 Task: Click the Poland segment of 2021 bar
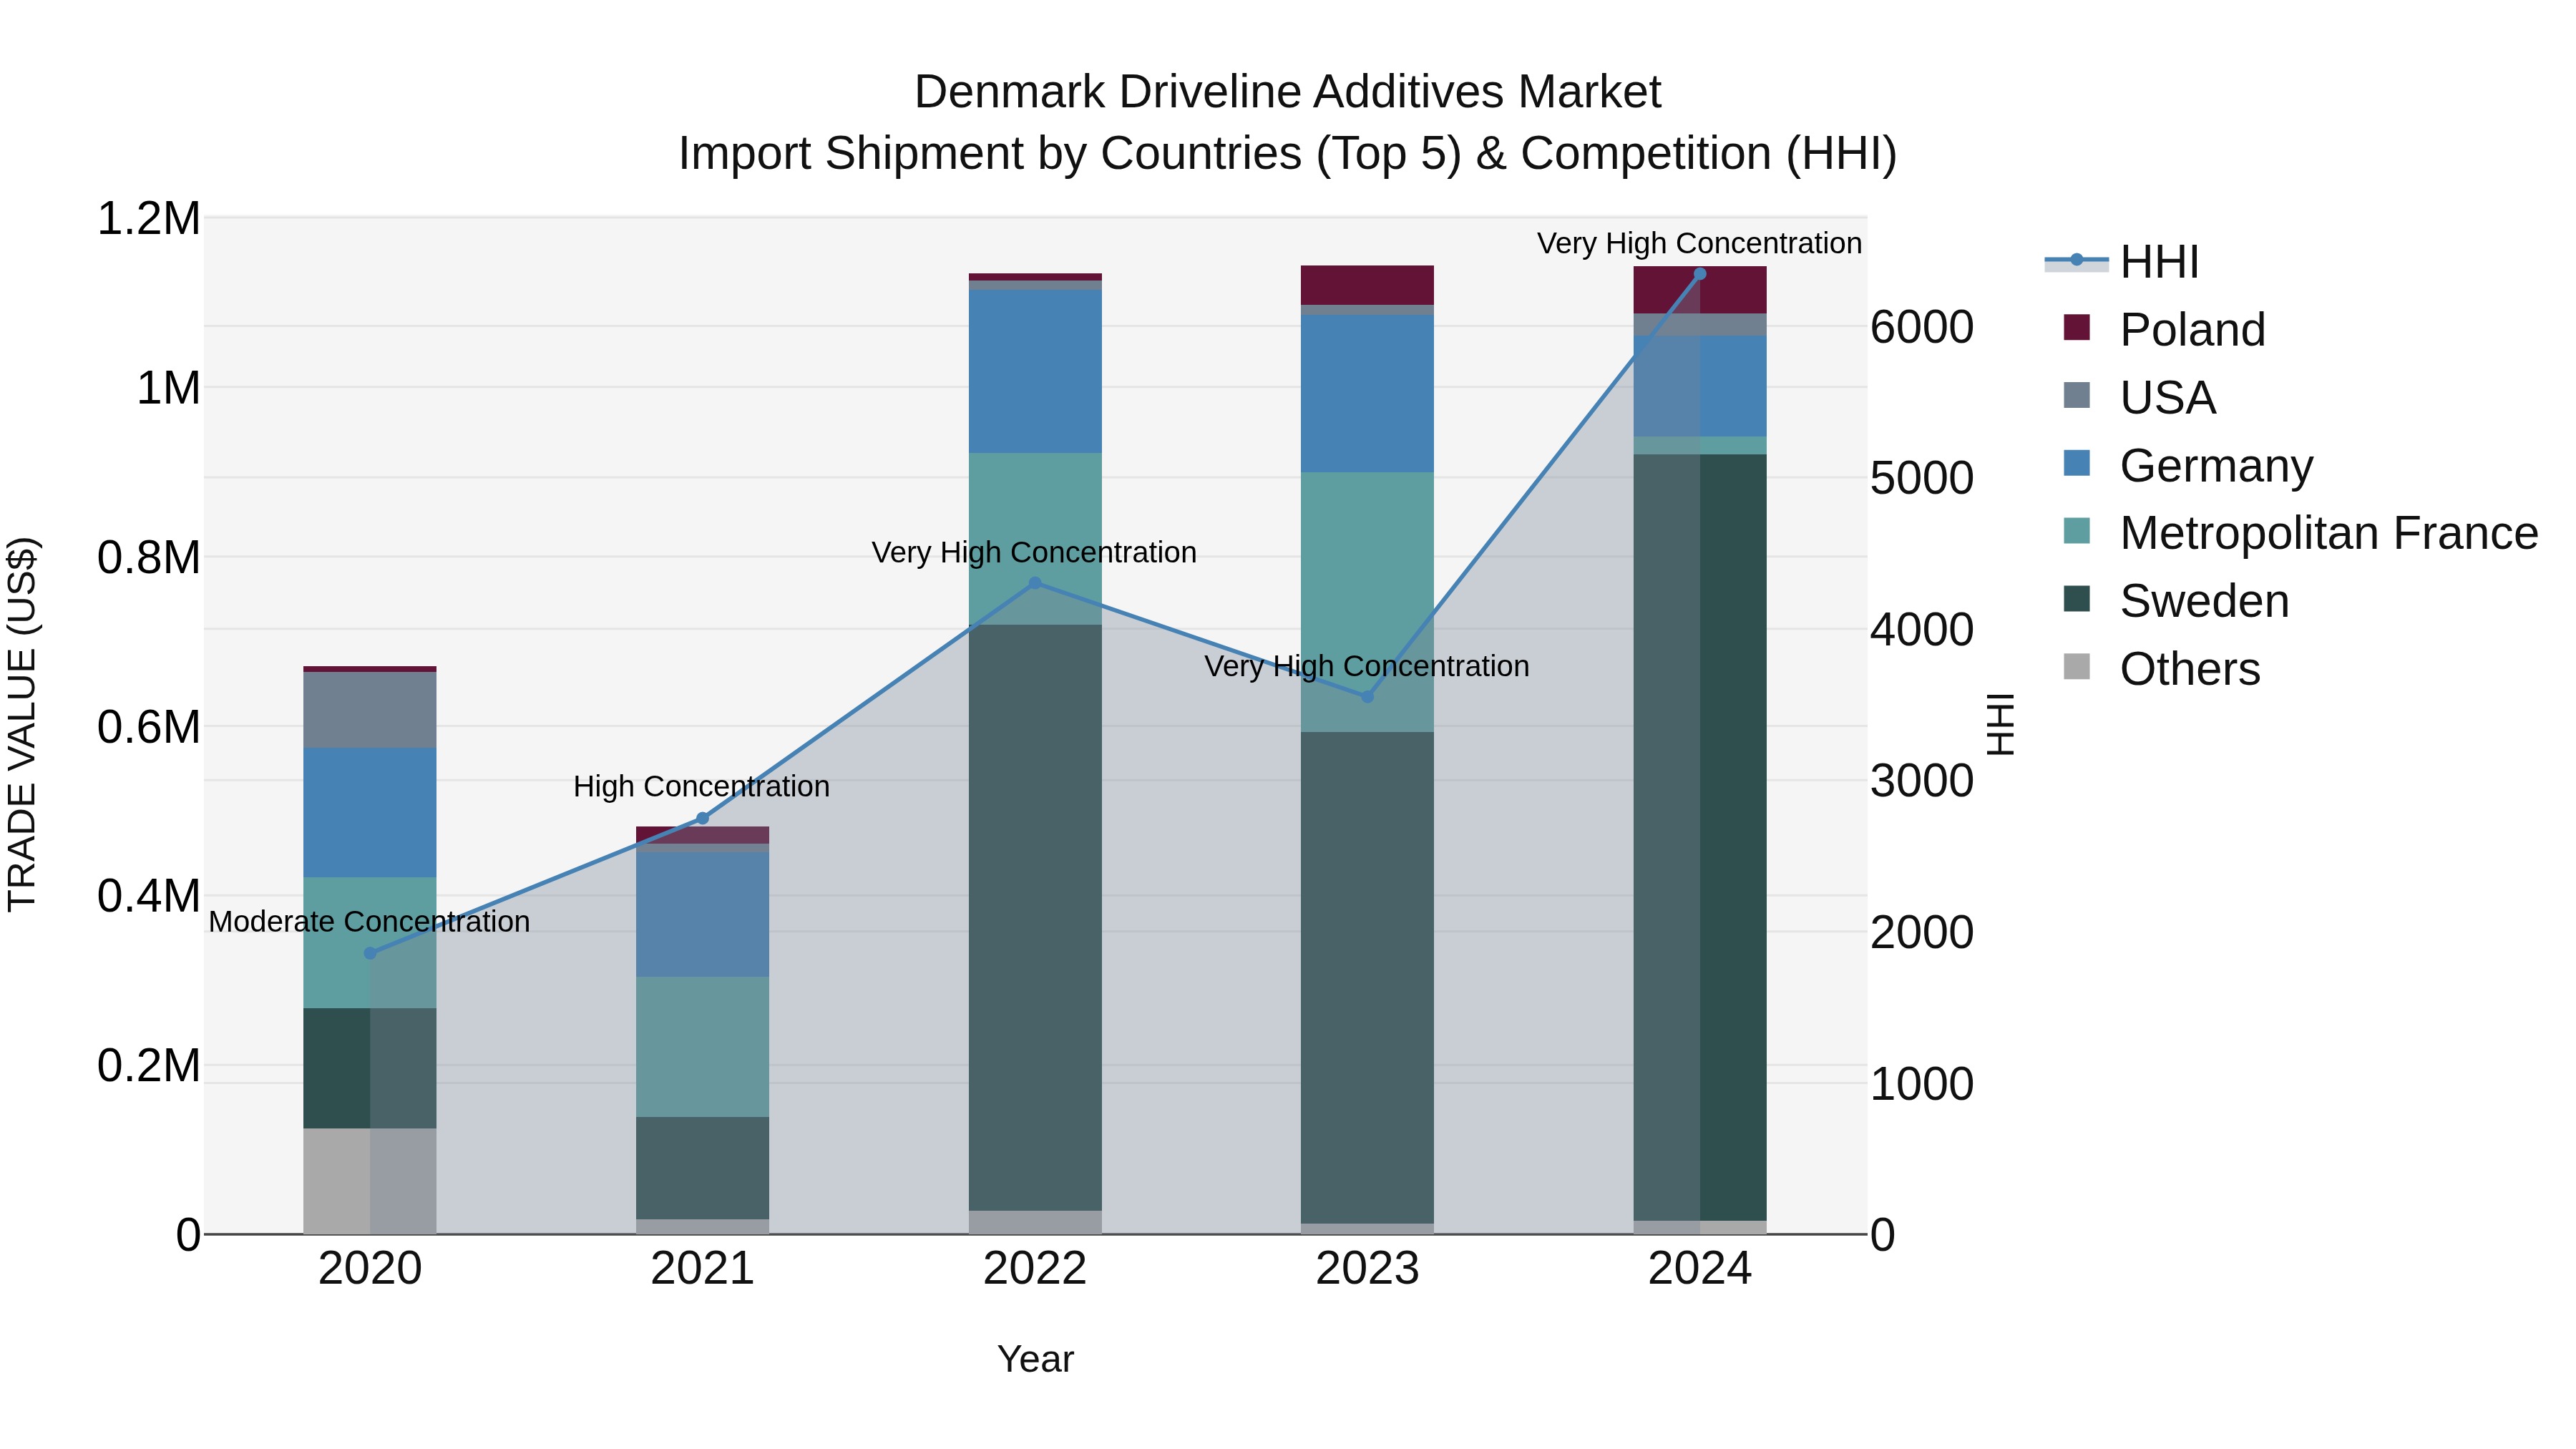tap(702, 835)
